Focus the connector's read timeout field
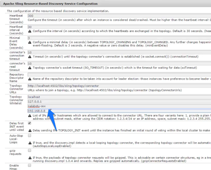This screenshot has width=211, height=170. (x=119, y=64)
